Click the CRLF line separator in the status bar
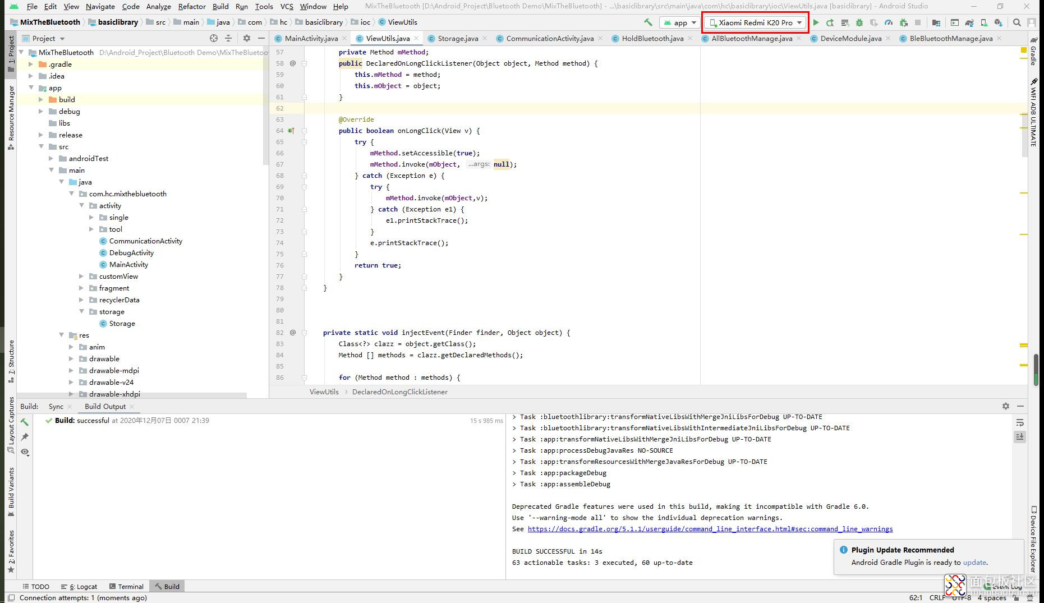 [937, 598]
